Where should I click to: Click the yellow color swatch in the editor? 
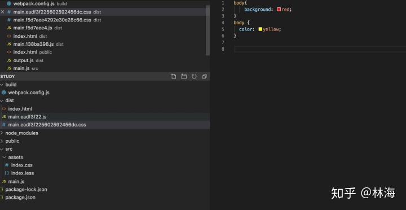(260, 29)
